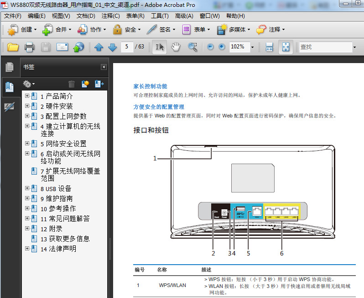Click the Print icon
The image size is (364, 298).
pyautogui.click(x=30, y=47)
